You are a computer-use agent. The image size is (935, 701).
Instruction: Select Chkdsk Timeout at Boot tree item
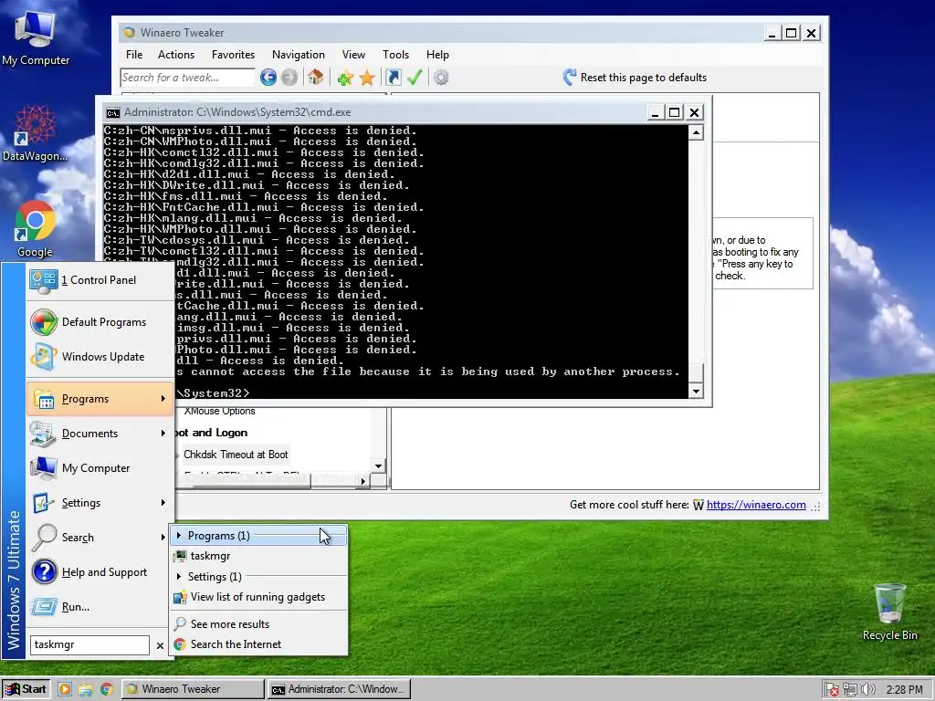click(236, 455)
